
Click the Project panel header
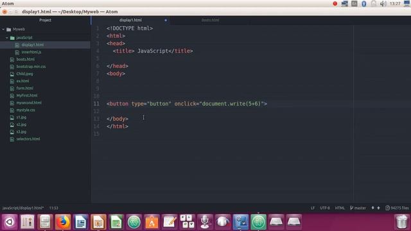(x=45, y=20)
